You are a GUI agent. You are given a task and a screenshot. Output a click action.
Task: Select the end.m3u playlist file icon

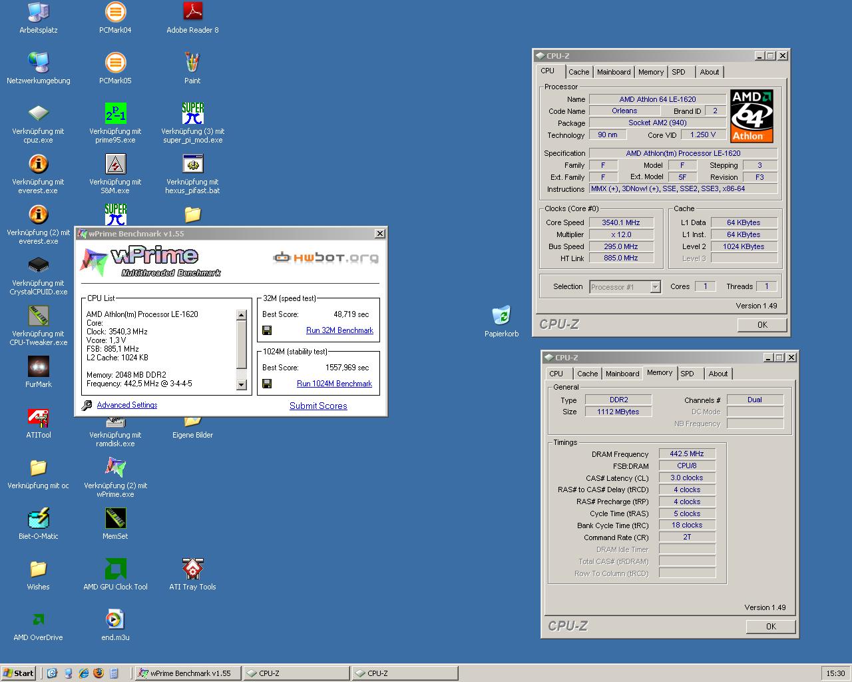point(115,619)
